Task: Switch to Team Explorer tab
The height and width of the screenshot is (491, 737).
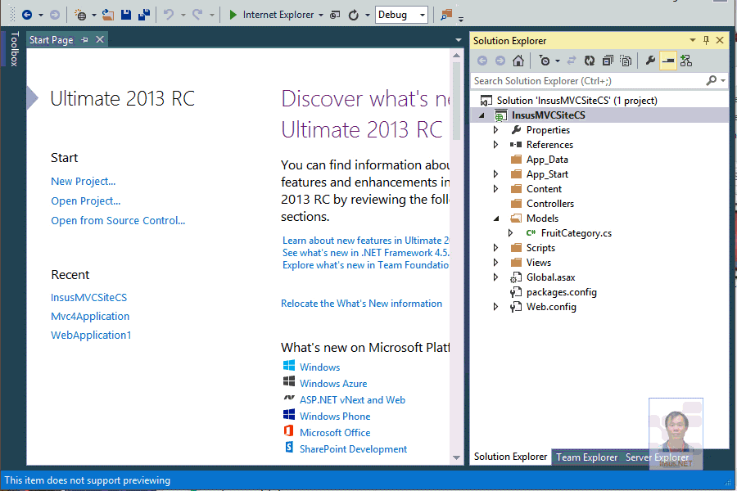Action: point(586,457)
